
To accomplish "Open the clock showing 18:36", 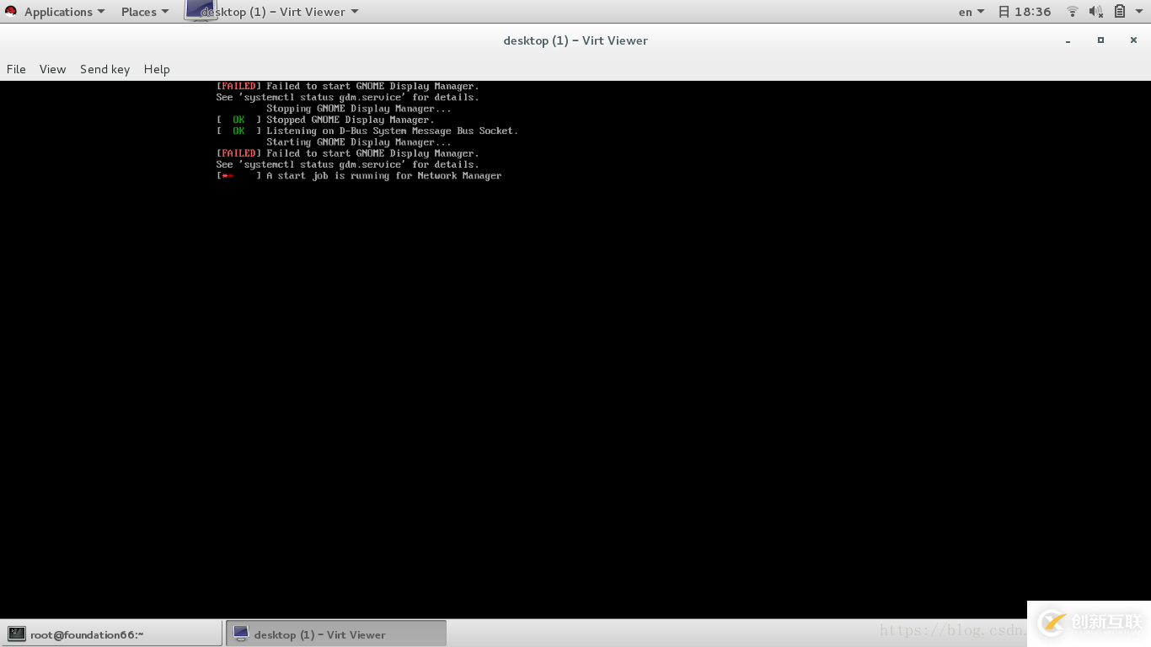I will [x=1025, y=12].
